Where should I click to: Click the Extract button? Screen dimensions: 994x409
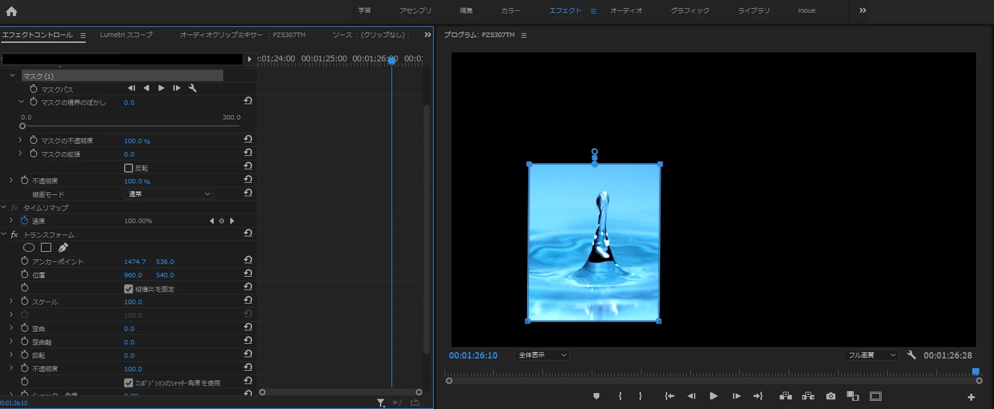(809, 396)
